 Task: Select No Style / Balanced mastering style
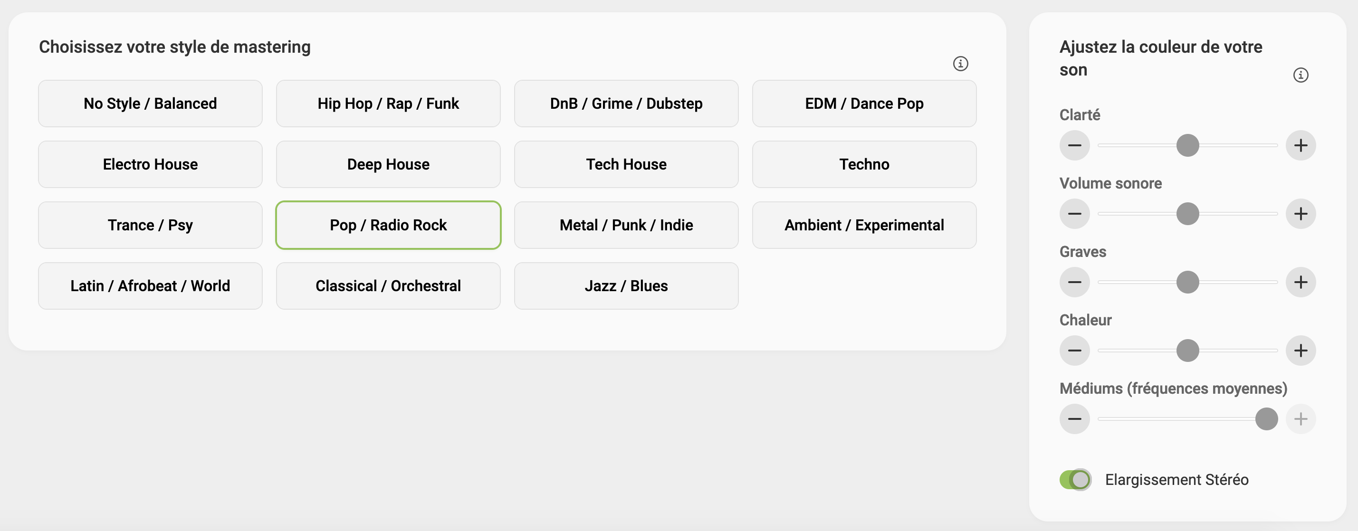(x=150, y=104)
